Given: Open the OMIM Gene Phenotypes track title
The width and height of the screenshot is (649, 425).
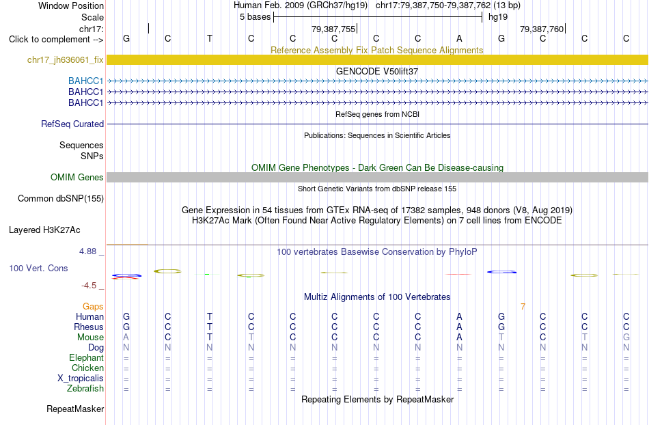Looking at the screenshot, I should pos(377,167).
